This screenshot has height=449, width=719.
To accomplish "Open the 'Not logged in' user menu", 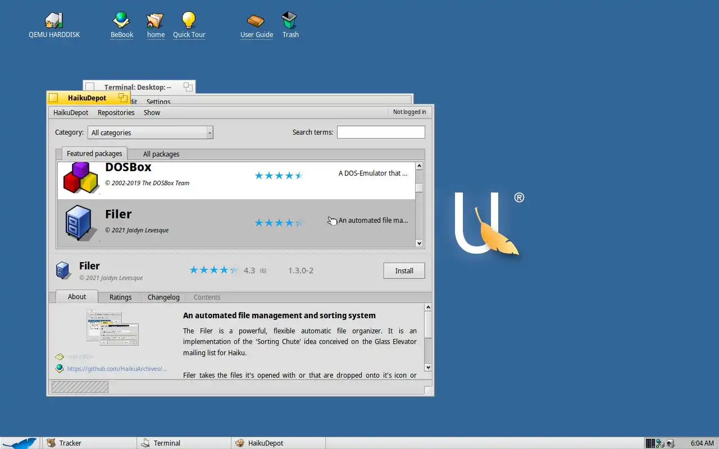I will (409, 112).
